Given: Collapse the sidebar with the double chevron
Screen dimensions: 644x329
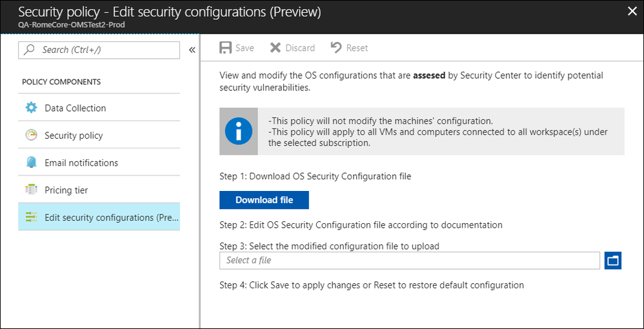Looking at the screenshot, I should tap(192, 50).
